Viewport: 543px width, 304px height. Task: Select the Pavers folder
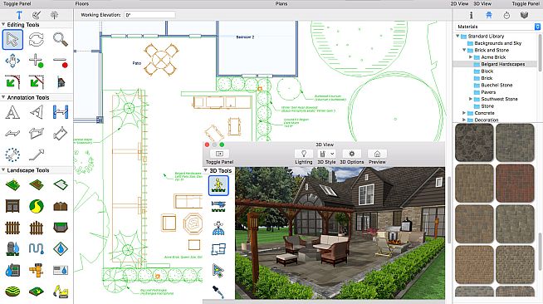[x=488, y=92]
